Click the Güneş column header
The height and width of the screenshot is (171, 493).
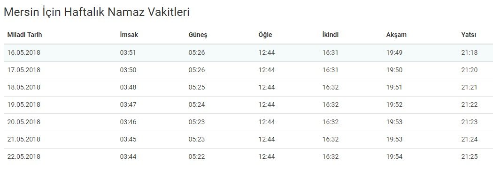click(198, 35)
